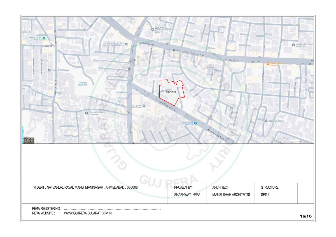Click the Bhairavnath Mandir Maninagar temple pin
The image size is (336, 237).
[153, 29]
